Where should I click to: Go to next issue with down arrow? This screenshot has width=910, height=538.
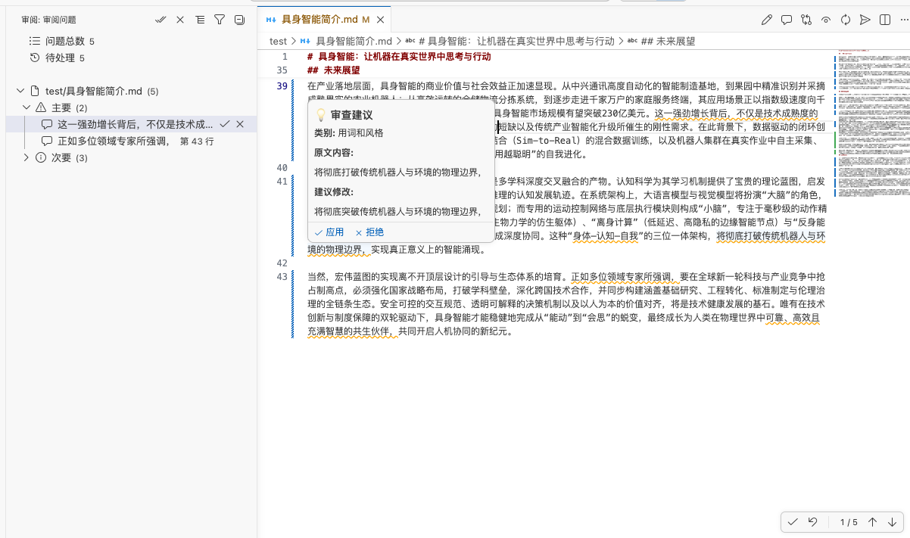(x=892, y=522)
